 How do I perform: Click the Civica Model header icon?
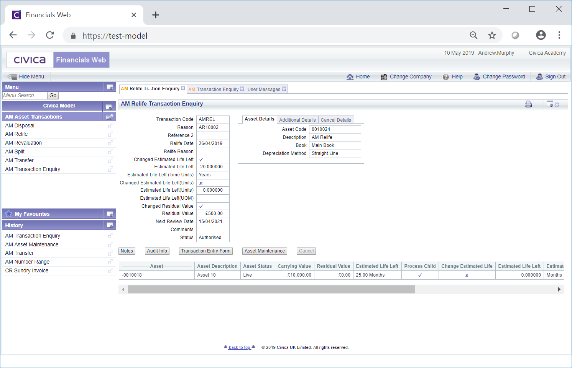pos(109,106)
